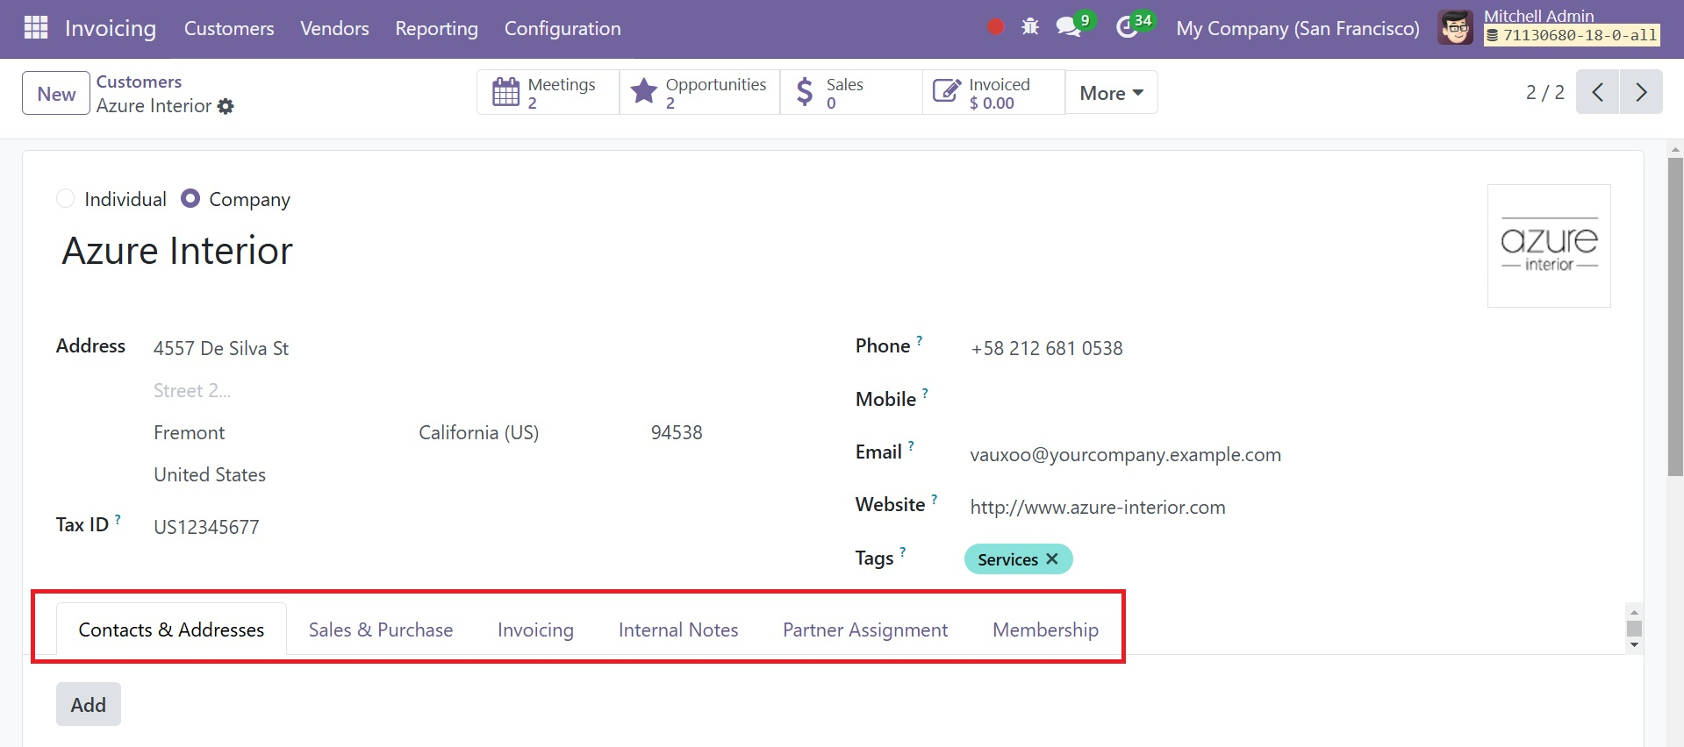The image size is (1684, 747).
Task: Expand the More dropdown button
Action: coord(1111,93)
